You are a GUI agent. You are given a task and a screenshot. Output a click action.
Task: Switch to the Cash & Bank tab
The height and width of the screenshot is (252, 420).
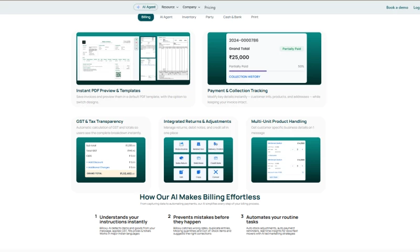pyautogui.click(x=232, y=17)
